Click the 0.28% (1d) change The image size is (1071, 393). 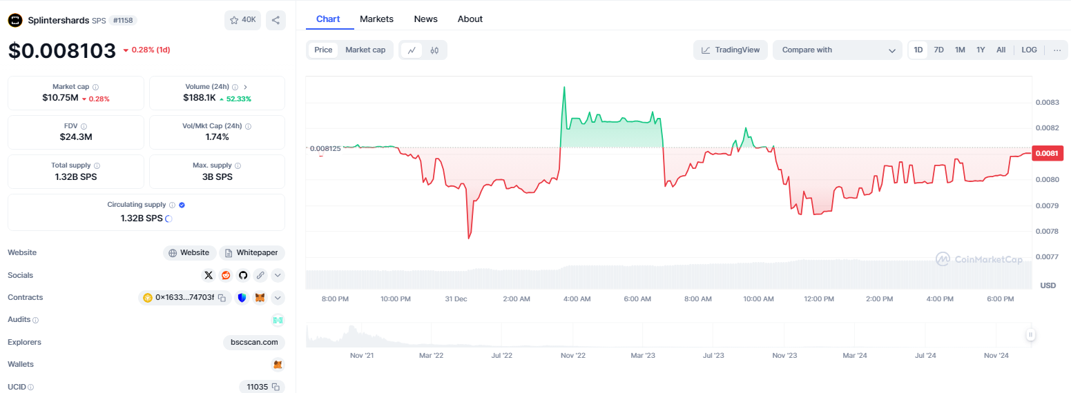coord(146,50)
